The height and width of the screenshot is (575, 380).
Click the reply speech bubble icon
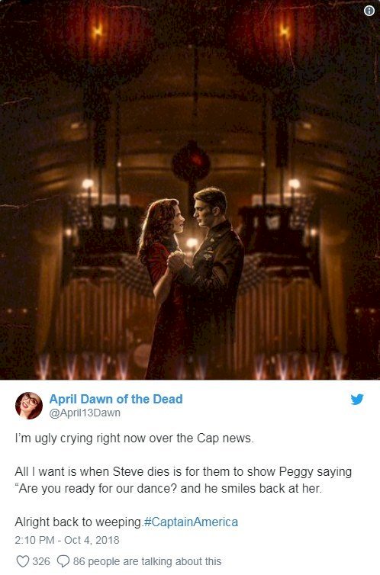coord(63,561)
